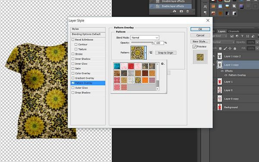Create new document from history state
This screenshot has width=259, height=162.
click(x=174, y=11)
